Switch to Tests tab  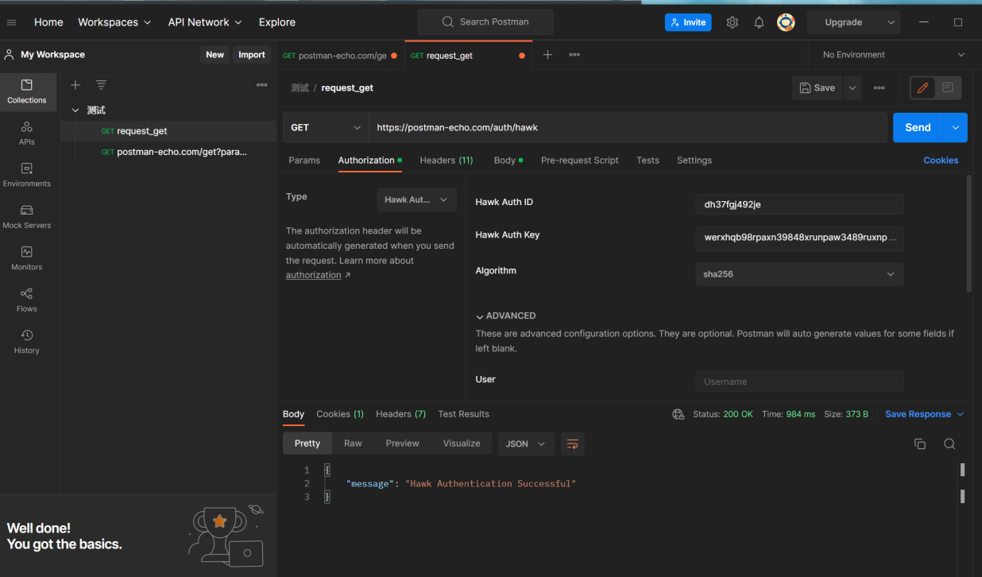(x=648, y=160)
